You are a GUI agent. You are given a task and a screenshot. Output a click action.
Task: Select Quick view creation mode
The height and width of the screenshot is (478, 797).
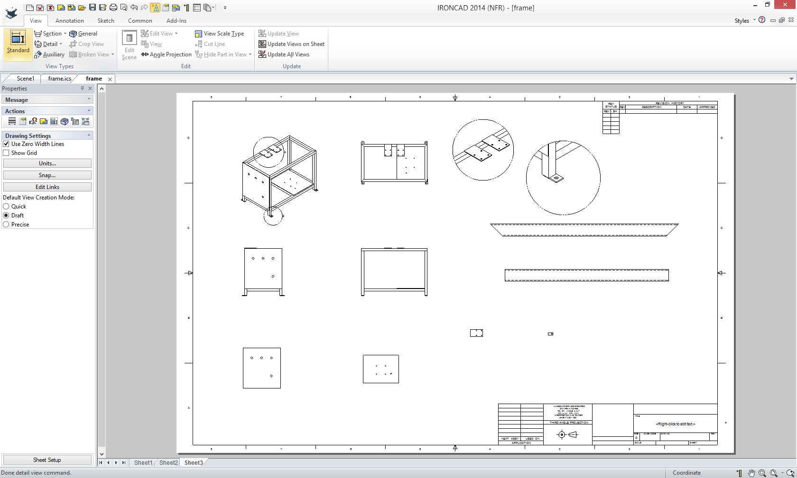pos(6,207)
